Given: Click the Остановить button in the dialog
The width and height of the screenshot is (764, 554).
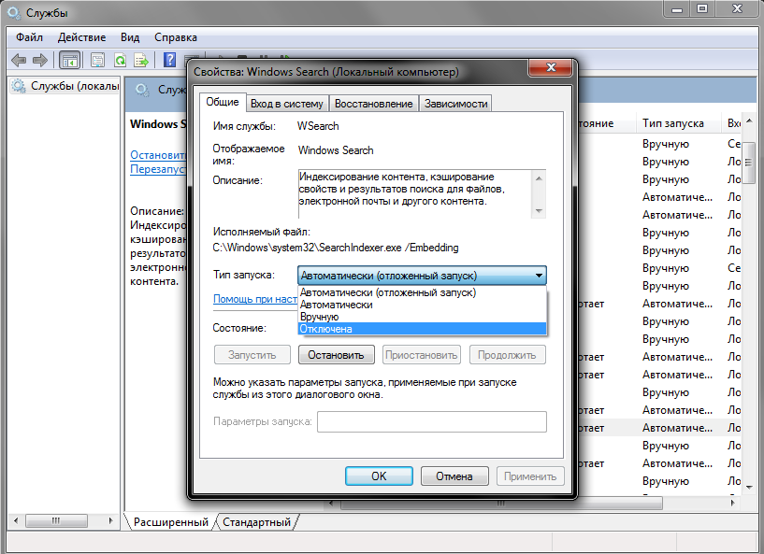Looking at the screenshot, I should point(337,355).
